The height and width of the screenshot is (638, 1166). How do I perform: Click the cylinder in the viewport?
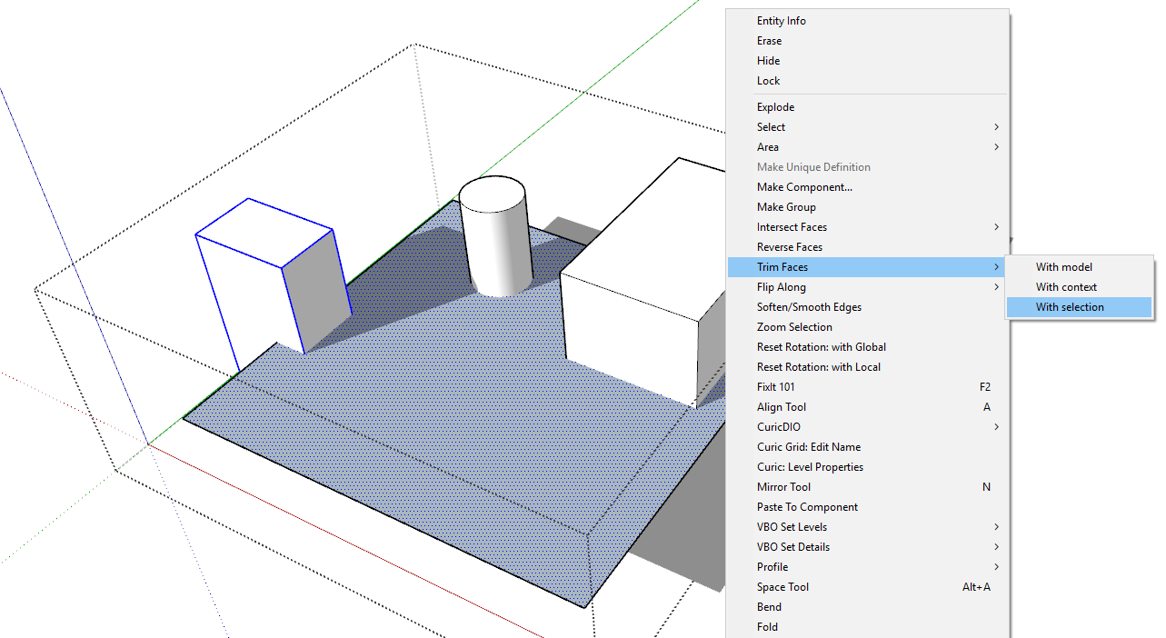point(493,241)
